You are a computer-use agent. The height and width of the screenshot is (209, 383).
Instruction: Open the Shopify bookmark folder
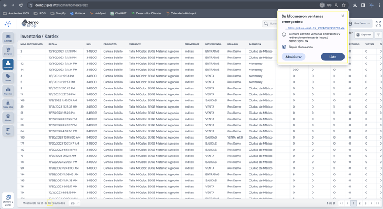click(58, 13)
